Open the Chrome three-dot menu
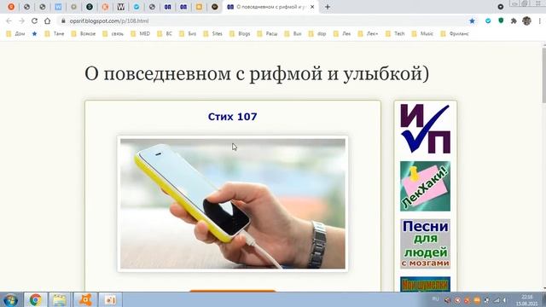The image size is (546, 307). (540, 20)
